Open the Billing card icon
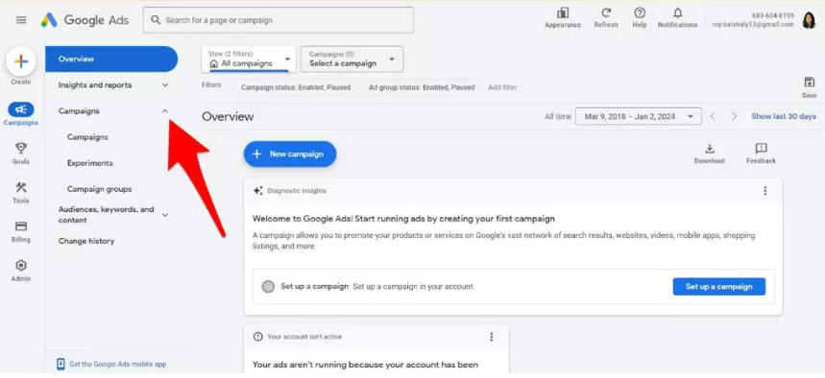This screenshot has width=825, height=378. (x=21, y=226)
